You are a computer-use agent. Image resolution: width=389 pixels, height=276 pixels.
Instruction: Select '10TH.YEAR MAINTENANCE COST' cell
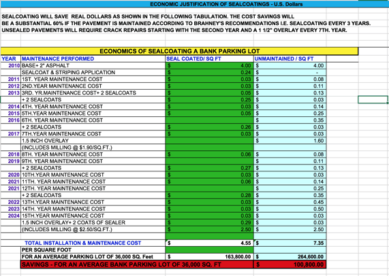[x=93, y=175]
